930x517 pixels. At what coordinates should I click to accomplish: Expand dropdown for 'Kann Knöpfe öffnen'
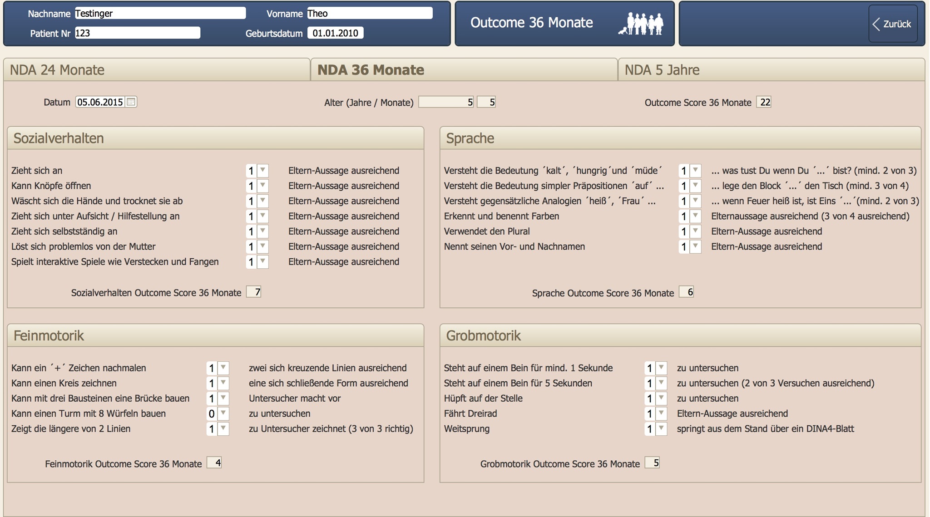coord(263,186)
